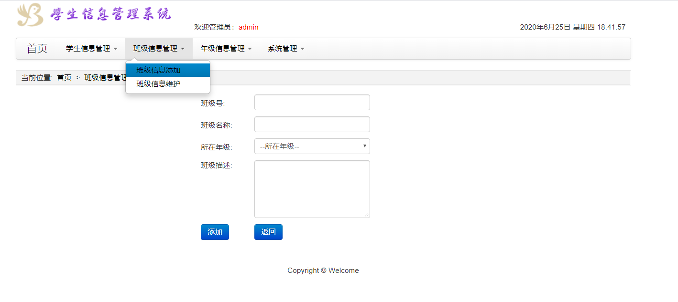Open the 首页 home link
678x302 pixels.
point(37,49)
